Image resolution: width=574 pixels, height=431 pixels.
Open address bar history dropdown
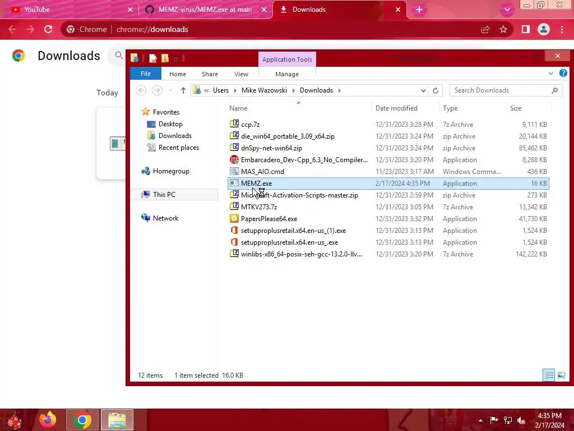[x=423, y=90]
